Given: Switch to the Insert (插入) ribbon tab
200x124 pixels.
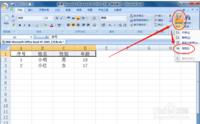Looking at the screenshot, I should pos(31,10).
